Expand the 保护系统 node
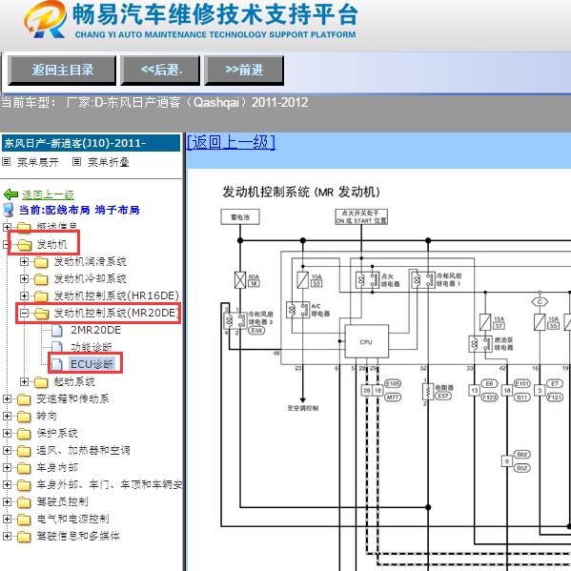Screen dimensions: 571x571 [x=7, y=433]
